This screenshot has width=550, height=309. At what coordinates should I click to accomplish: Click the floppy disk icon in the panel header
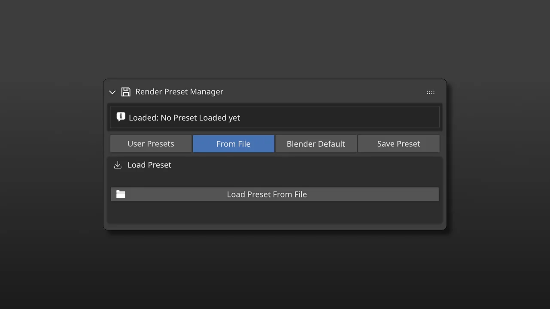126,91
